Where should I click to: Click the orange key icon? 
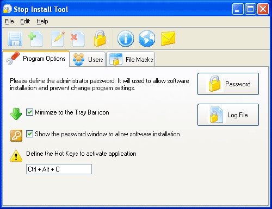coord(16,136)
